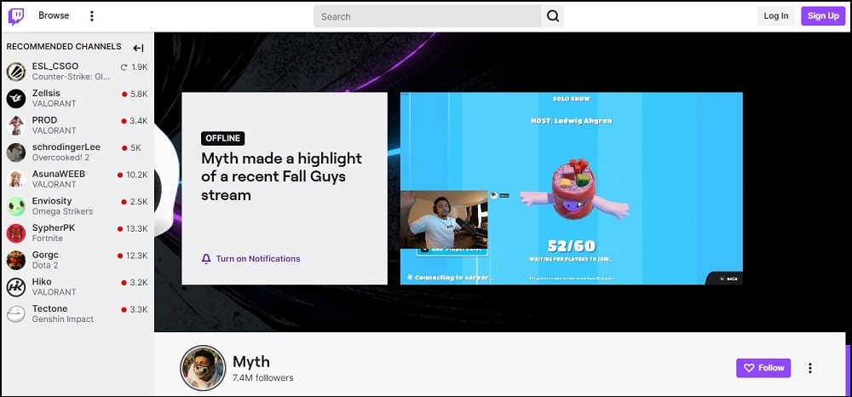Open Tectone channel avatar
Screen dimensions: 852x397
(x=16, y=314)
